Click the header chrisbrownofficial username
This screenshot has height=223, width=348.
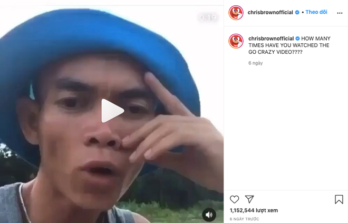click(270, 12)
